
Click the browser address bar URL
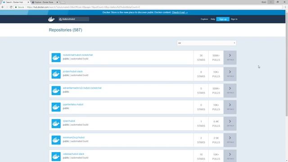(x=83, y=7)
